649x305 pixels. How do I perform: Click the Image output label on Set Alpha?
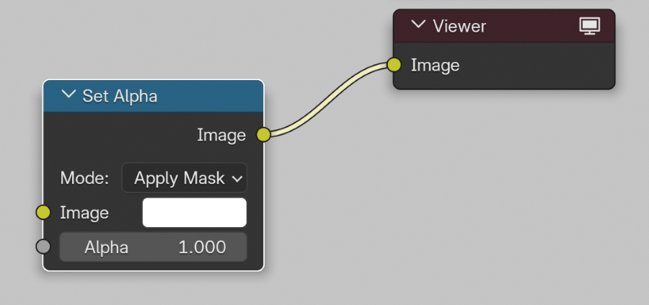click(x=221, y=135)
